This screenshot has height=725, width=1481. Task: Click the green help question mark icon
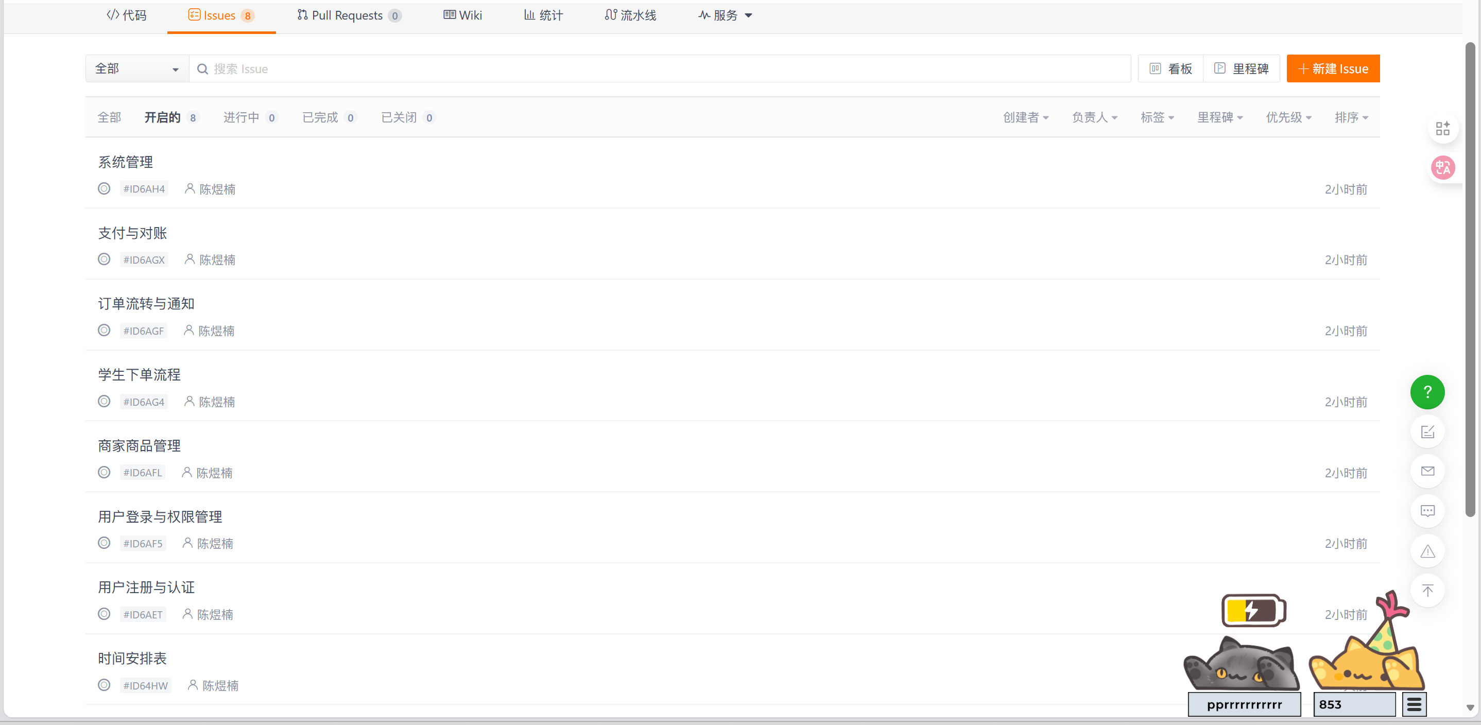tap(1427, 392)
